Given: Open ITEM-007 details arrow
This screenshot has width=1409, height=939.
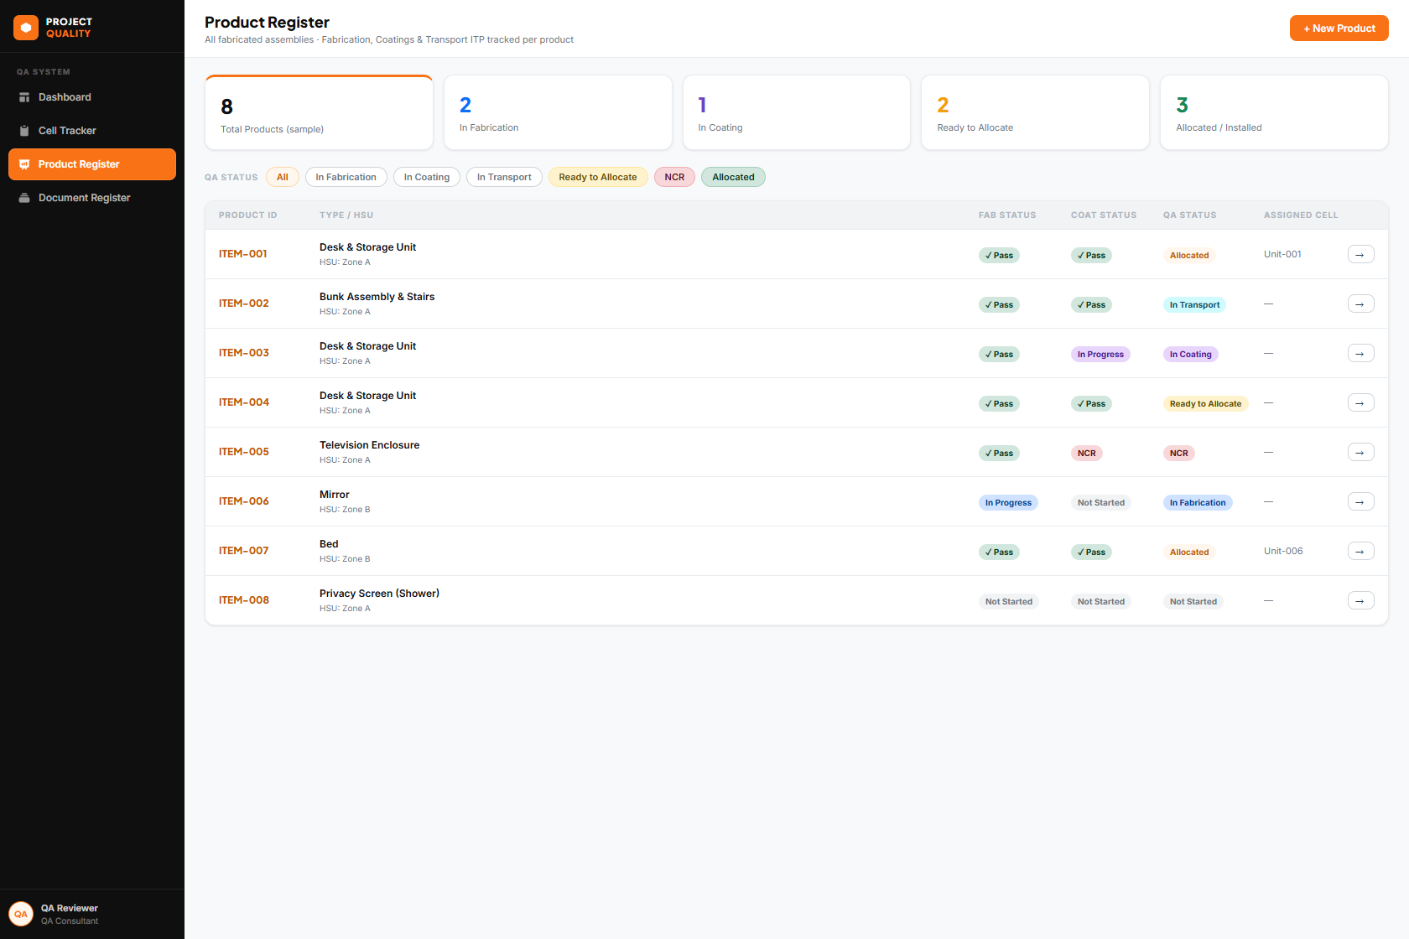Looking at the screenshot, I should (x=1360, y=551).
